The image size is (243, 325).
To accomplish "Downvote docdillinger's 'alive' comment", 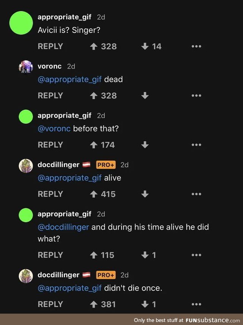I will [145, 194].
